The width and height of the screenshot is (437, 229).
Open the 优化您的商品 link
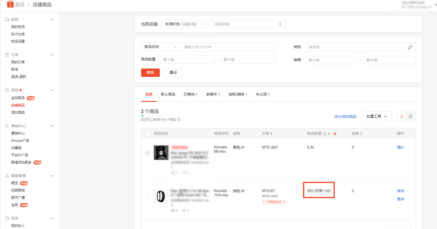click(x=345, y=117)
